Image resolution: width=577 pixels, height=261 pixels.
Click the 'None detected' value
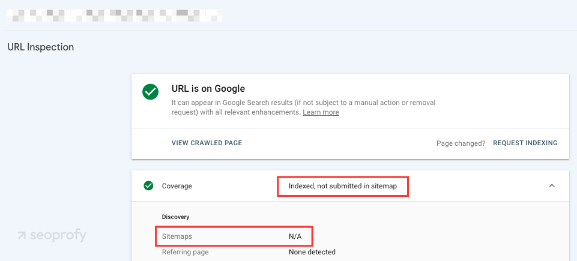[312, 252]
